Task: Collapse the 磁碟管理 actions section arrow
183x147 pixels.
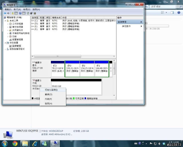Action: [x=141, y=22]
